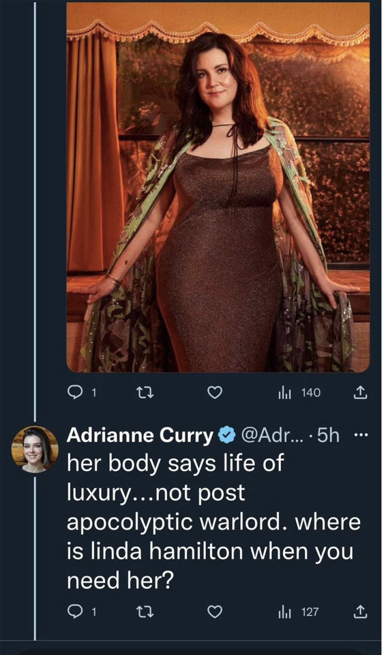Open Adrianne Curry's profile picture

(x=34, y=449)
